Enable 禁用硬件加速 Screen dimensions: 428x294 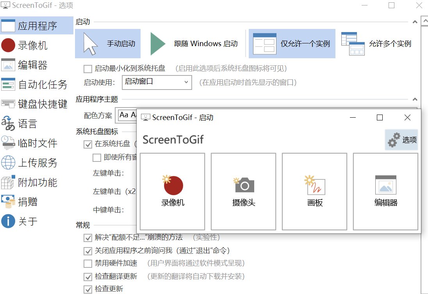[x=87, y=264]
